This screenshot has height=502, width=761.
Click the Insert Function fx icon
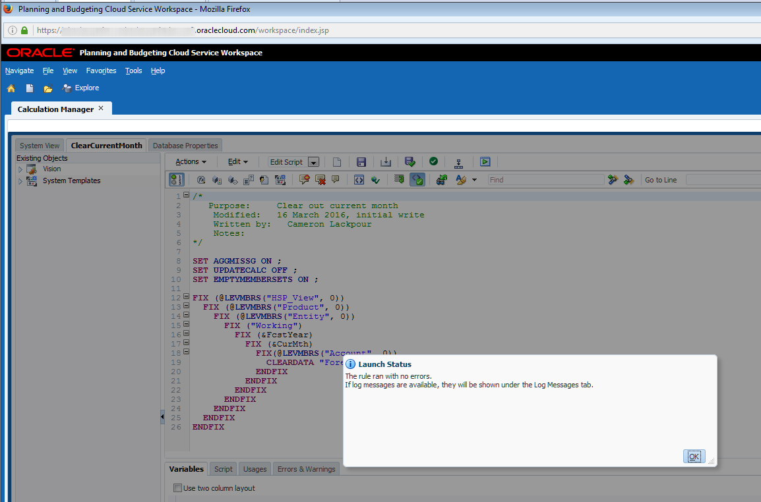click(201, 180)
